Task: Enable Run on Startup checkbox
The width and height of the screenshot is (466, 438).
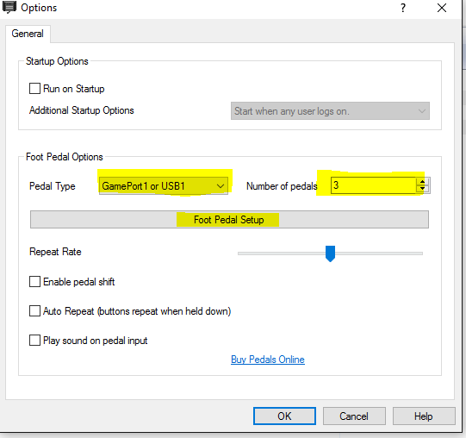Action: [x=34, y=89]
